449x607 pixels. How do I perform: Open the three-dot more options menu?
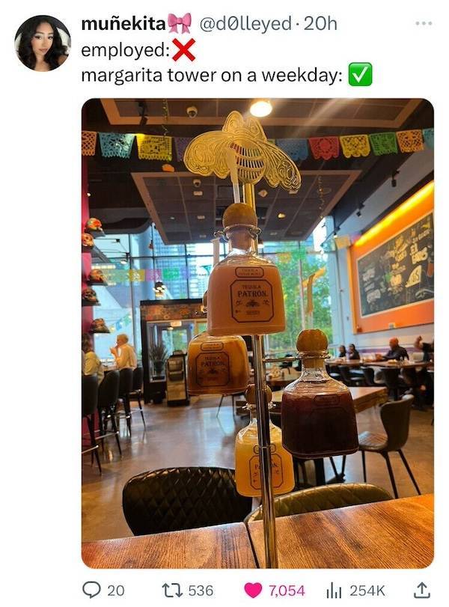pos(424,24)
